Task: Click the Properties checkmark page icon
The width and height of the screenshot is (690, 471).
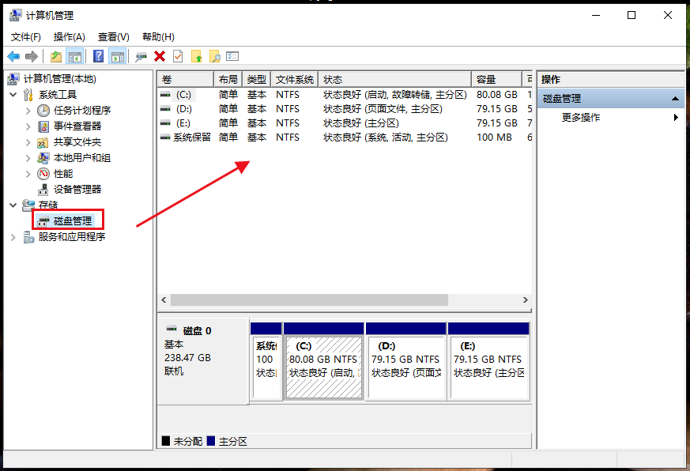Action: pyautogui.click(x=178, y=56)
